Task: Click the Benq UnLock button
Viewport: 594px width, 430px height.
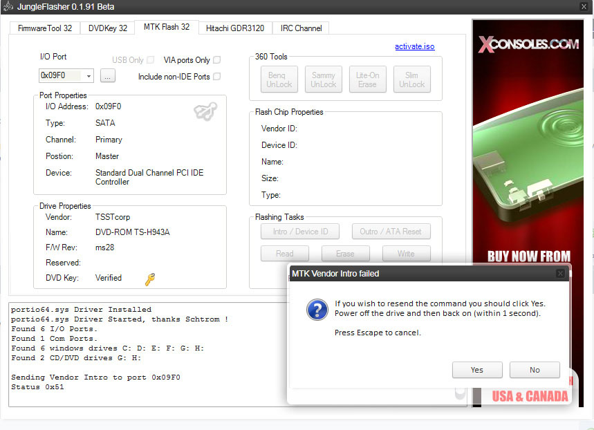Action: coord(279,80)
